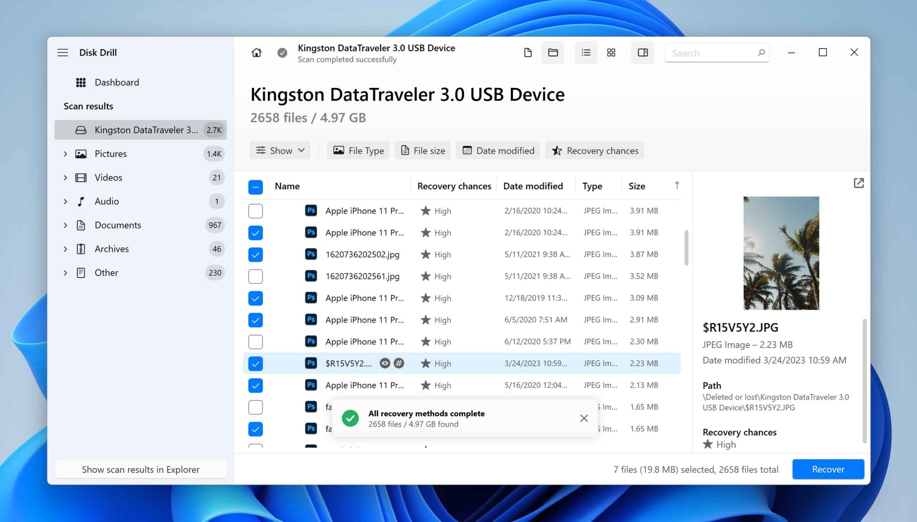This screenshot has width=917, height=522.
Task: Toggle checkbox for 1620736202502.jpg file
Action: pos(256,254)
